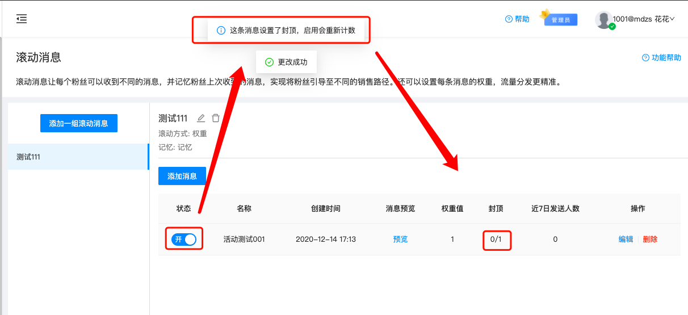Click the 滚动消息 page title
Screen dimensions: 688x315
click(39, 57)
